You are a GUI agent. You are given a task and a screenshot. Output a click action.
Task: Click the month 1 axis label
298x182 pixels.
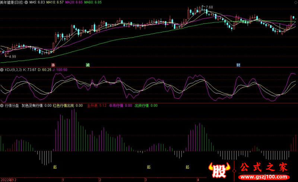pyautogui.click(x=63, y=180)
